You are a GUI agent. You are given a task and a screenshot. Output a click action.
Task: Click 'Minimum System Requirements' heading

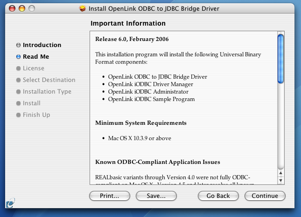click(141, 123)
